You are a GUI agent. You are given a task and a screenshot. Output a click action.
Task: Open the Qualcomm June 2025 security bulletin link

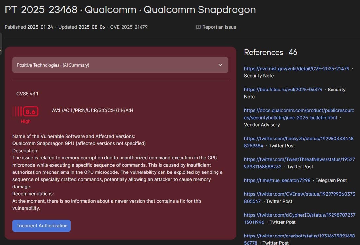[299, 114]
